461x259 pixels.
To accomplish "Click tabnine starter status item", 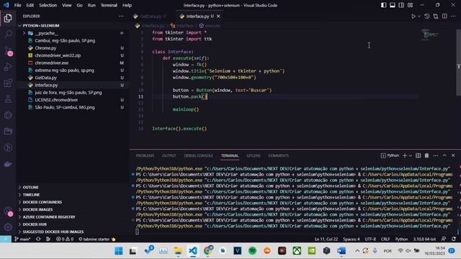I will [97, 239].
